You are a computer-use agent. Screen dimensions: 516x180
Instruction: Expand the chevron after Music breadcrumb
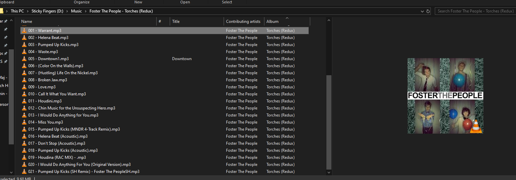[x=86, y=11]
